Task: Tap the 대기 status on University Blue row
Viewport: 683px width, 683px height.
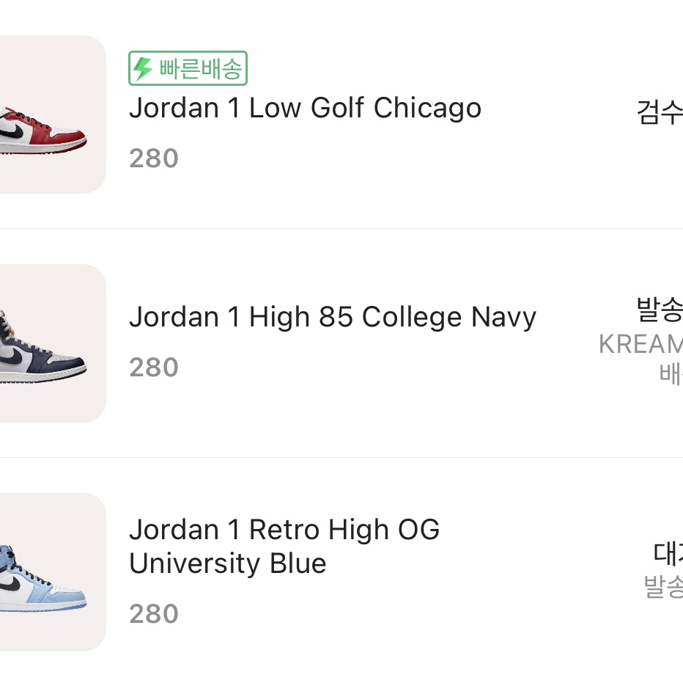Action: [668, 553]
